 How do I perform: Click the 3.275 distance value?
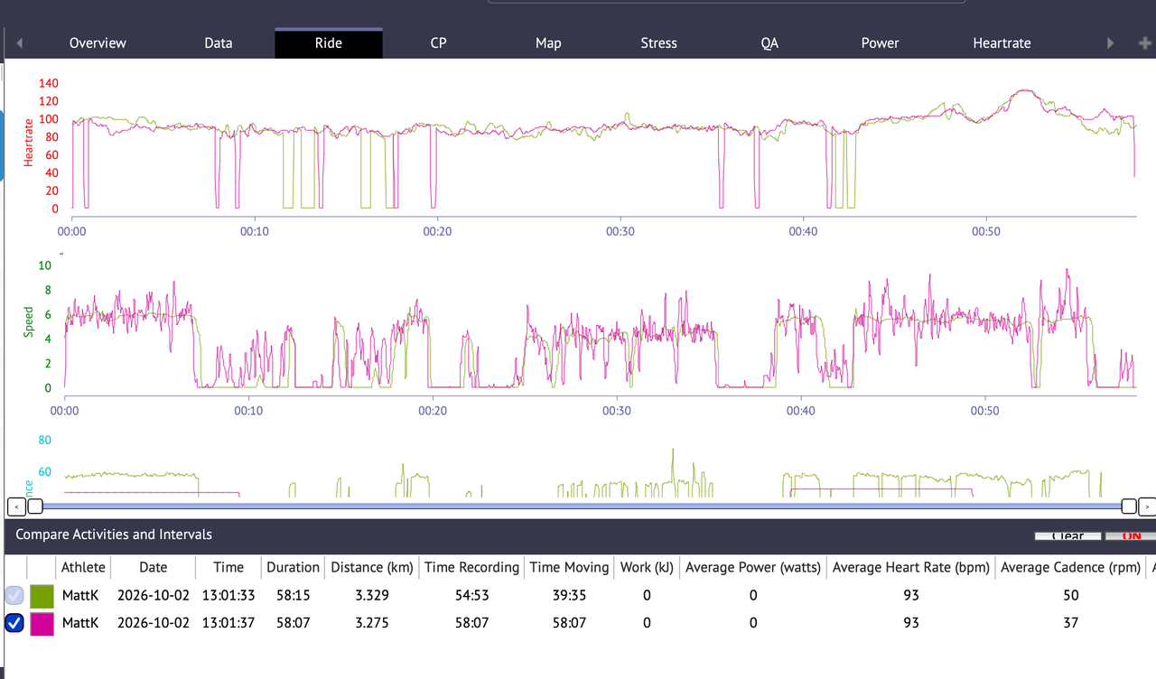coord(372,622)
